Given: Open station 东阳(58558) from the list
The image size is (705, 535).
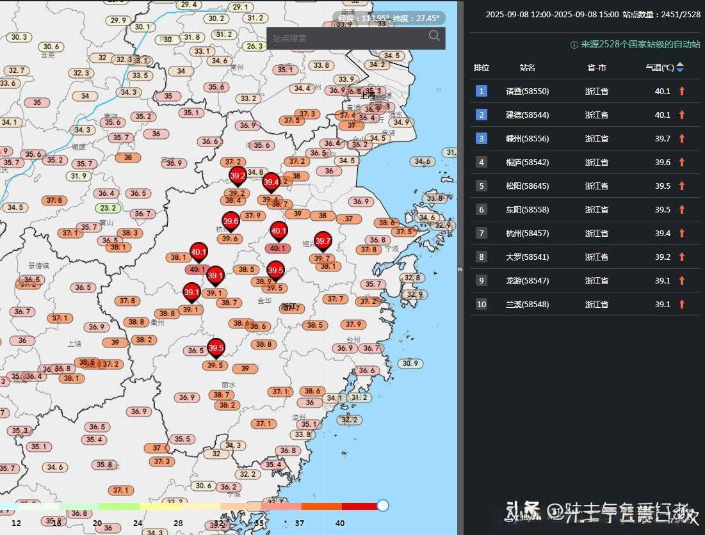Looking at the screenshot, I should point(528,209).
